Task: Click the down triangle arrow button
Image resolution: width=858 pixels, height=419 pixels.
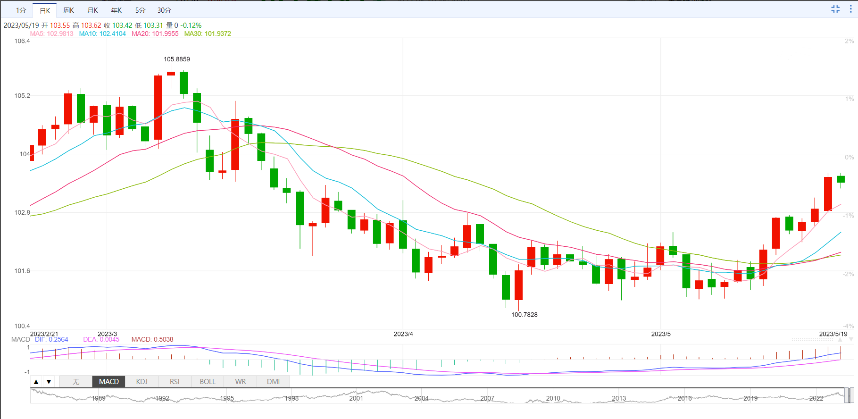Action: (49, 382)
